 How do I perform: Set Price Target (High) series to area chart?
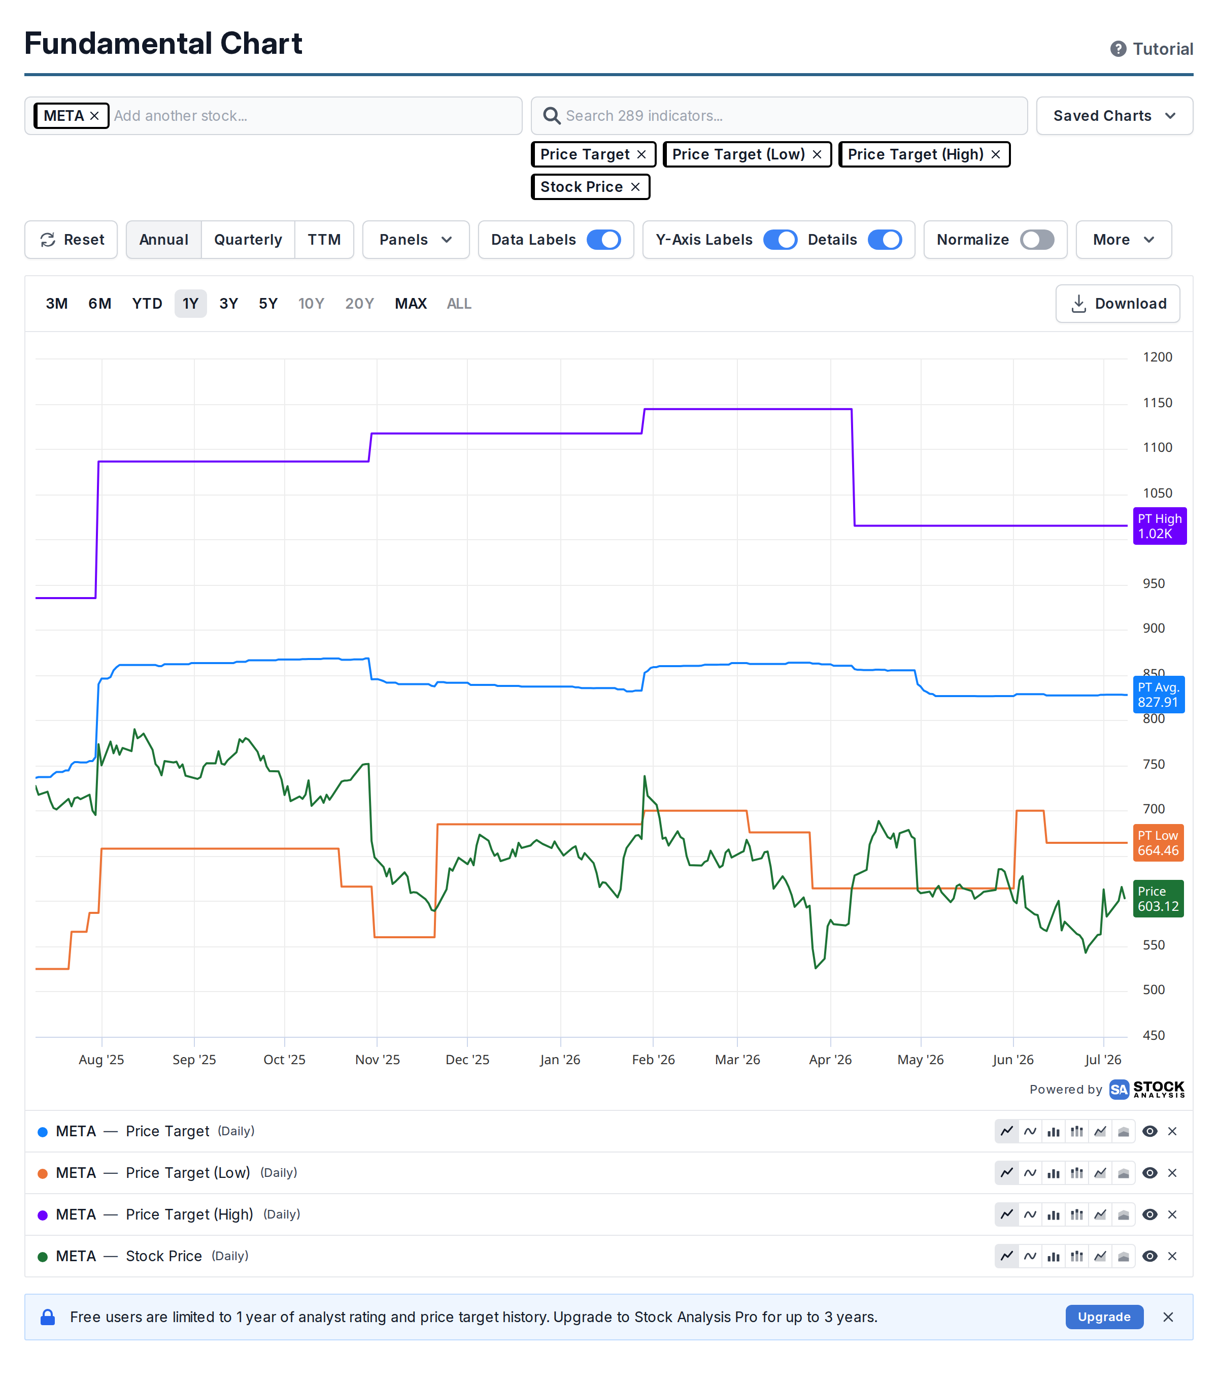(x=1100, y=1214)
